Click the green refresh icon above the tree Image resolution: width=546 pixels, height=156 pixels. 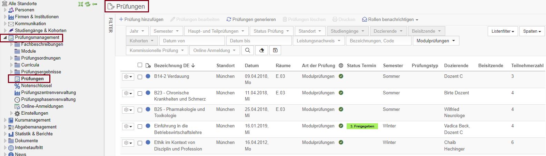click(x=88, y=4)
